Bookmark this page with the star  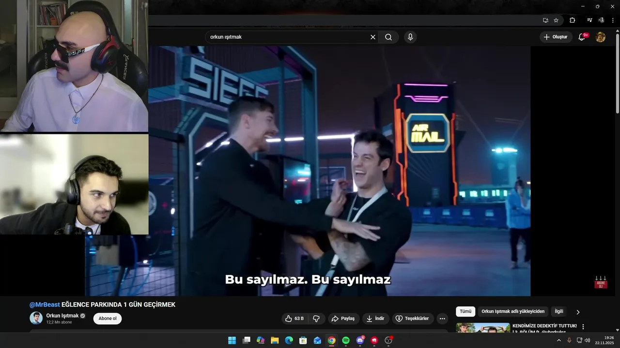tap(556, 20)
